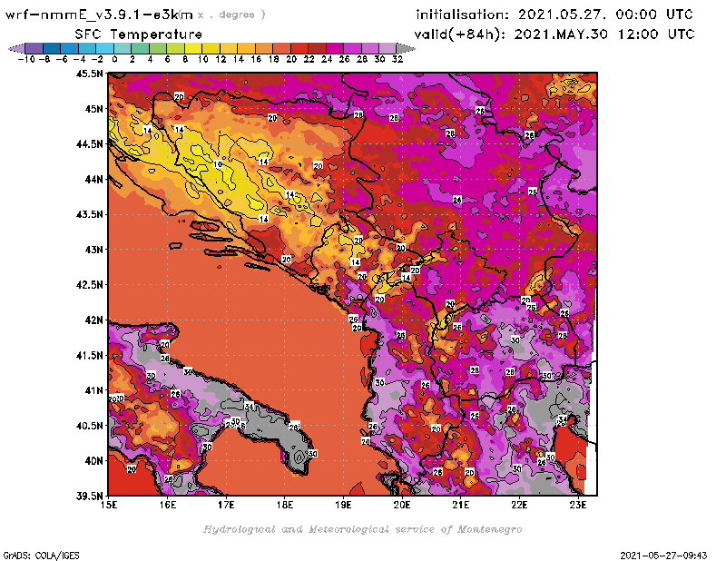The height and width of the screenshot is (561, 726).
Task: Click the legend swatch between 16 and 18
Action: click(263, 48)
